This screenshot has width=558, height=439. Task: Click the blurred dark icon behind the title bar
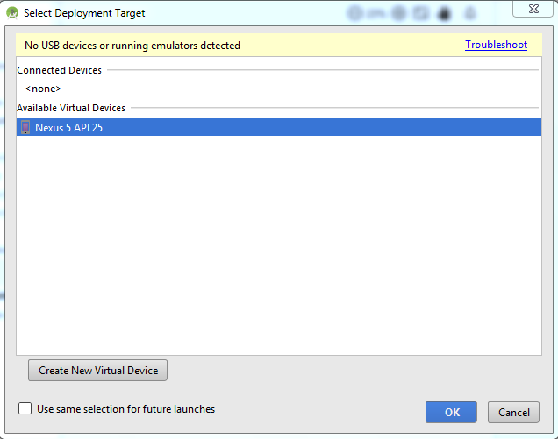pos(444,14)
